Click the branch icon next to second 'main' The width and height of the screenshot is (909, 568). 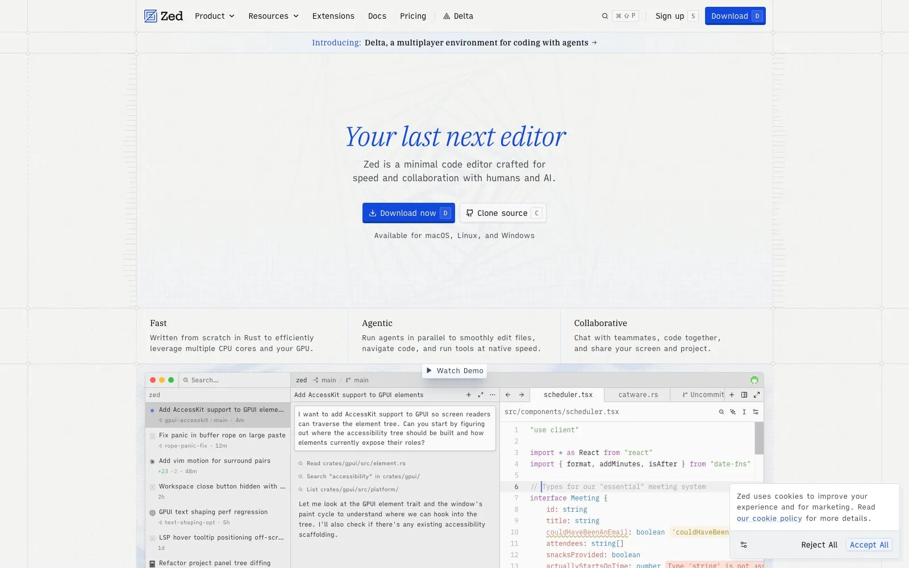pyautogui.click(x=348, y=380)
